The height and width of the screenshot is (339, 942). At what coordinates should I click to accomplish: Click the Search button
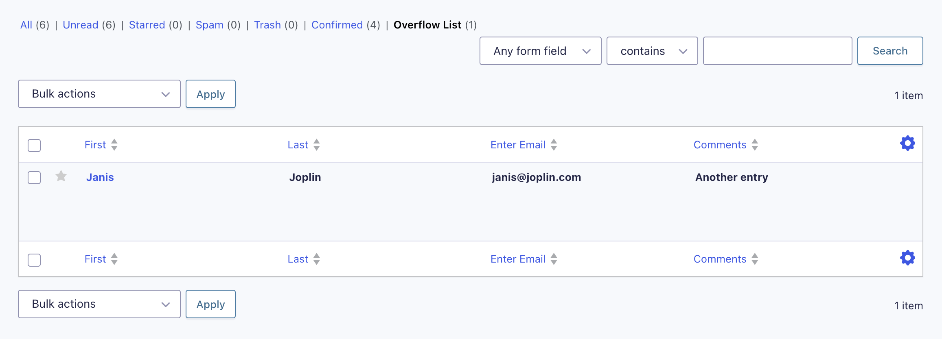pyautogui.click(x=890, y=51)
